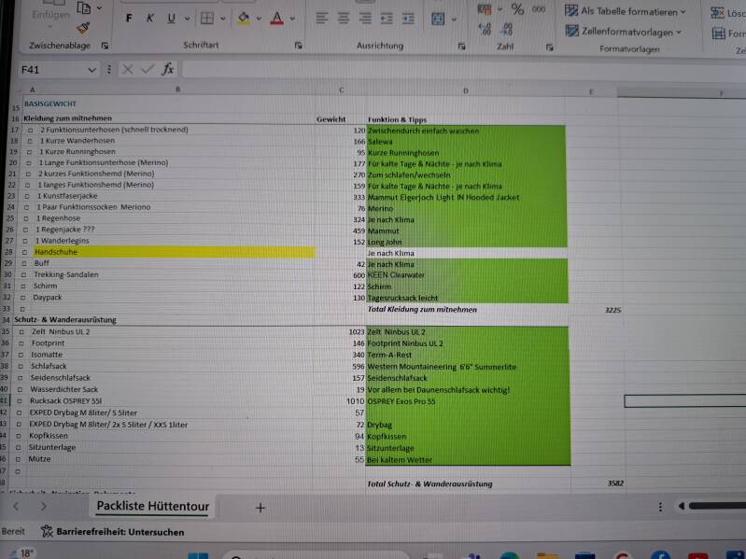Click accessibility checker icon in status bar
This screenshot has width=746, height=559.
tap(47, 531)
